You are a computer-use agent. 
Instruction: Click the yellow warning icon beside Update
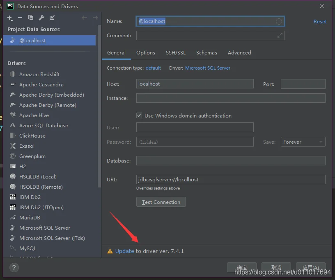pos(110,251)
